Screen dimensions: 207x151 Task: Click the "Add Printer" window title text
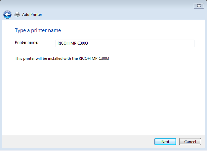click(32, 15)
